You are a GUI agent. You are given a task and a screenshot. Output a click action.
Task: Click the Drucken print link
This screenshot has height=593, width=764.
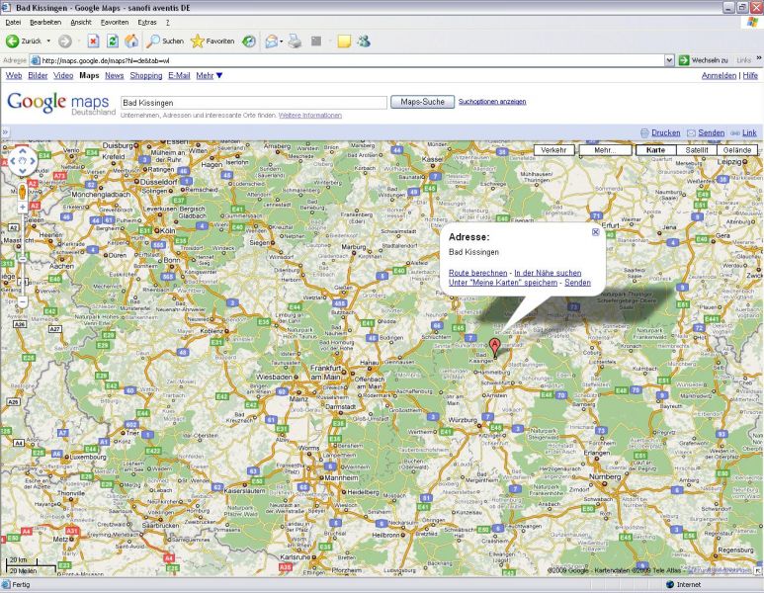tap(665, 132)
